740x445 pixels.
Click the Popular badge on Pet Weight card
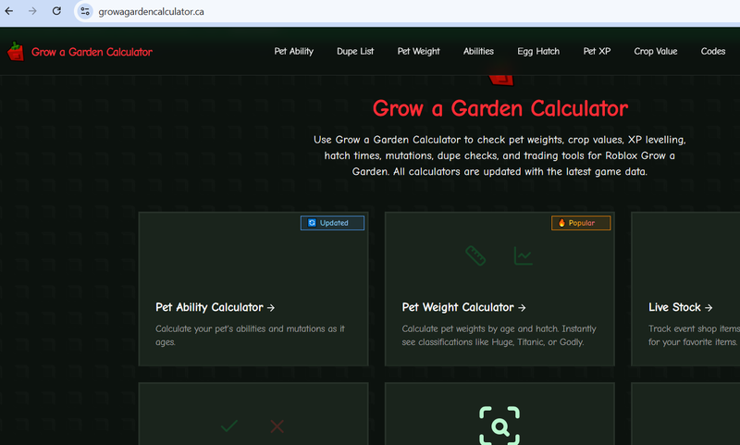[581, 223]
